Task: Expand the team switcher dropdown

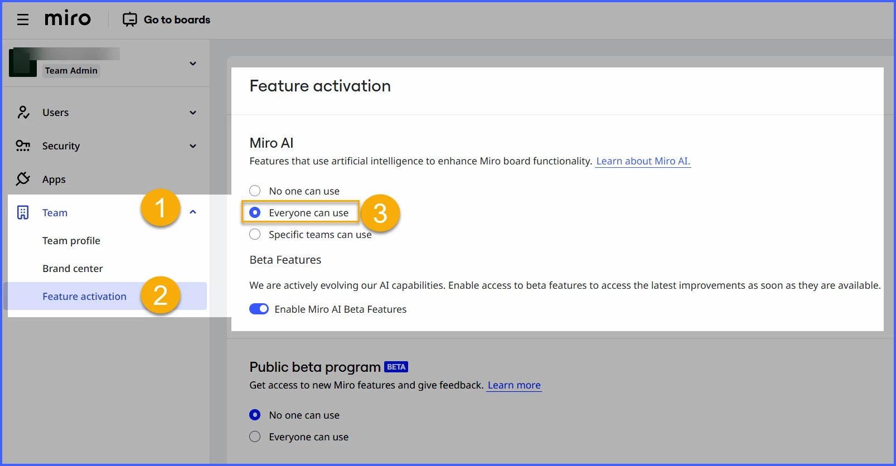Action: (x=193, y=64)
